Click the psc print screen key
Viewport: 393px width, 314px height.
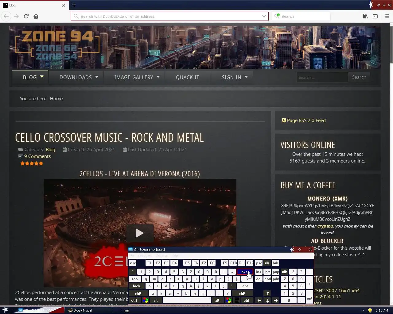click(x=259, y=263)
